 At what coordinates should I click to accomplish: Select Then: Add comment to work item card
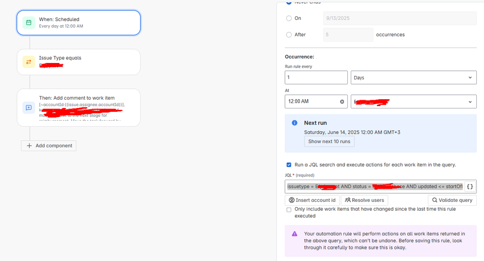point(78,107)
